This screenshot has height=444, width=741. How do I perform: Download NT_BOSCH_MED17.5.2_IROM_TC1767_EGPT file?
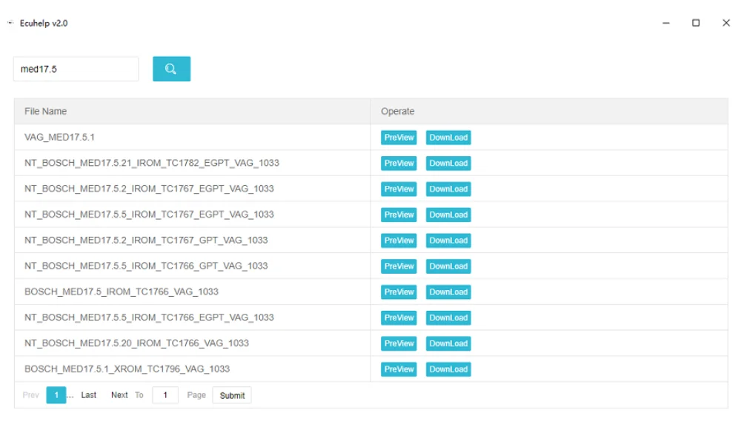coord(448,189)
